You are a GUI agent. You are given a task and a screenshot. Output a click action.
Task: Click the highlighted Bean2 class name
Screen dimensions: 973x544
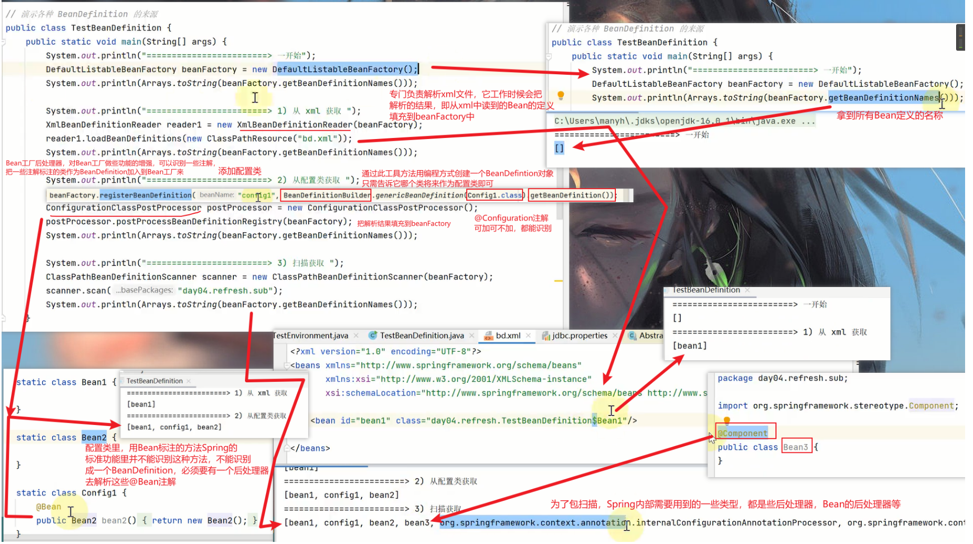pos(94,438)
